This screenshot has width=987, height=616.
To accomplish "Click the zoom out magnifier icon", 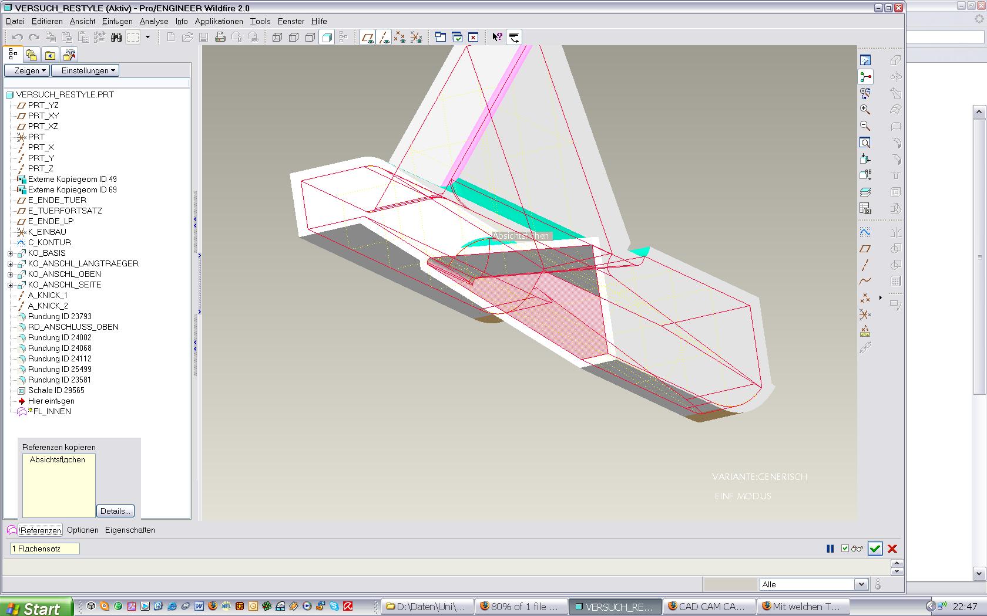I will tap(865, 126).
